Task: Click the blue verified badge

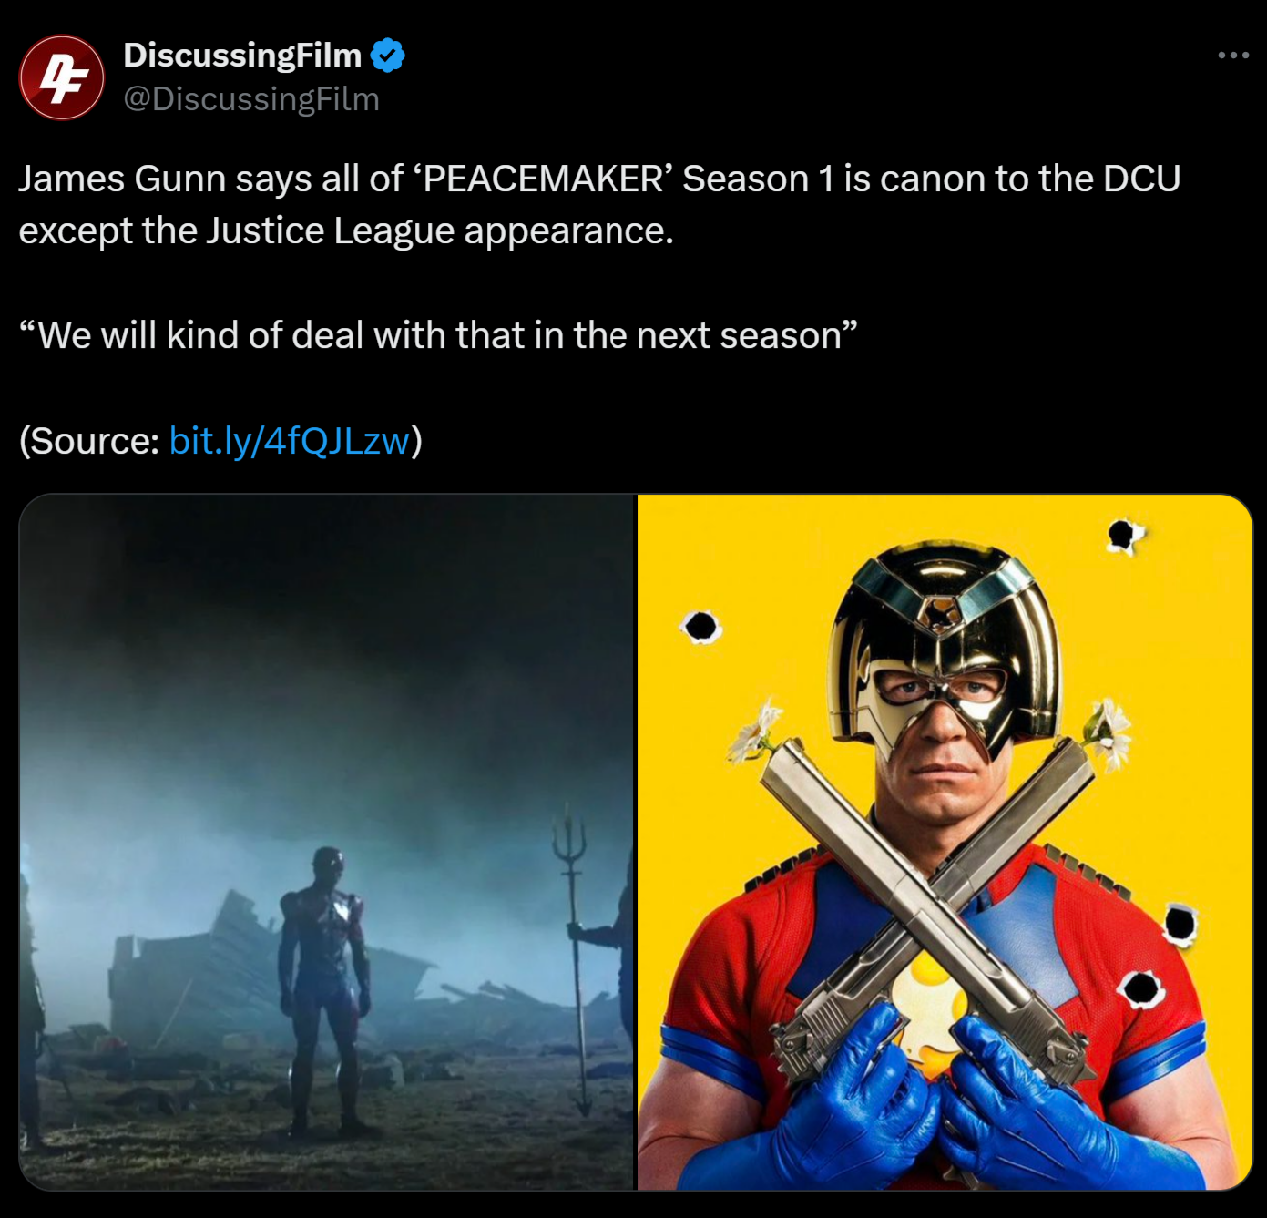Action: 388,56
